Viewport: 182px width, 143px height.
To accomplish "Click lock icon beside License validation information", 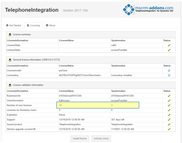I will point(10,85).
